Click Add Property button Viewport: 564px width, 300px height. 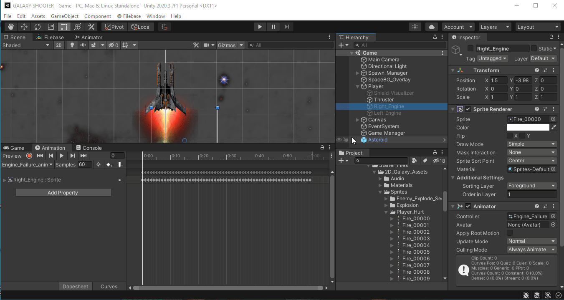pos(63,193)
